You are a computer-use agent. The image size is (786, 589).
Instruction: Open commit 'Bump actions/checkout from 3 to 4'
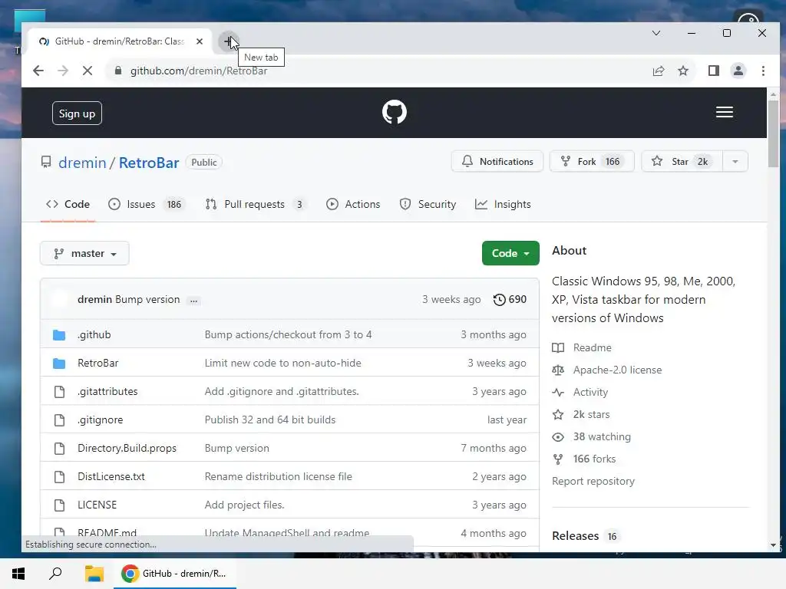[289, 334]
